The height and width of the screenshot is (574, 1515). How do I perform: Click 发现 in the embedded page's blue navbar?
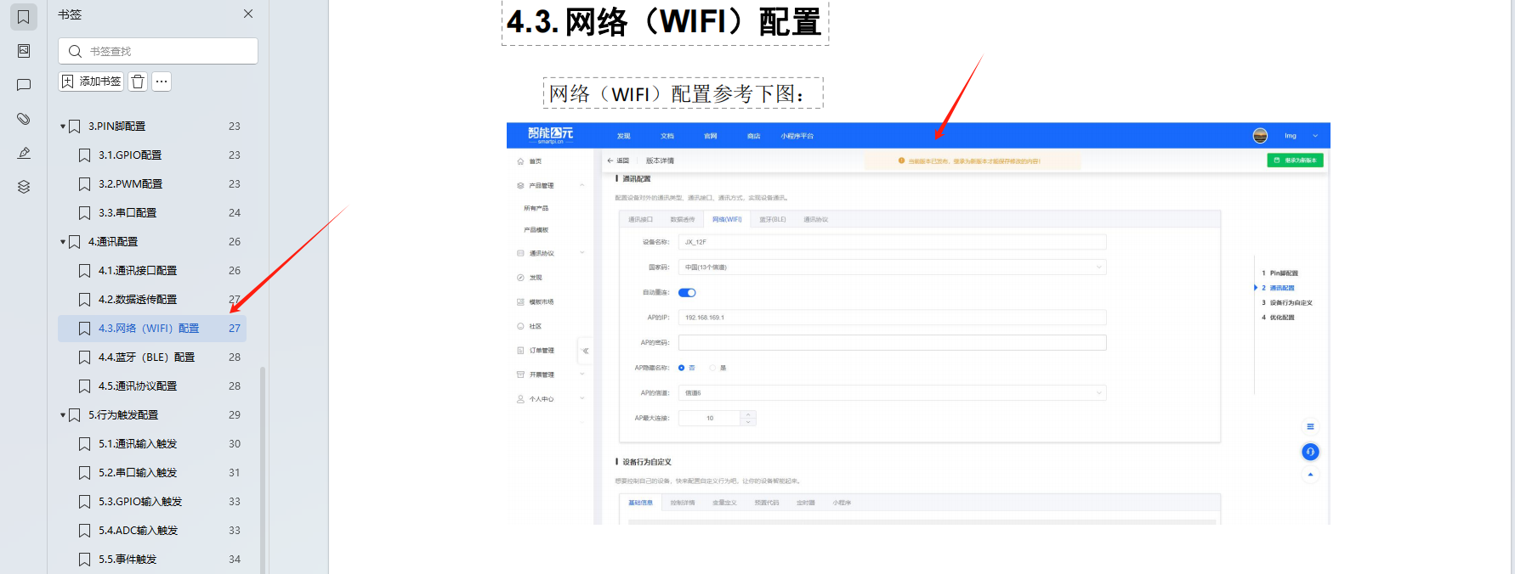point(623,136)
